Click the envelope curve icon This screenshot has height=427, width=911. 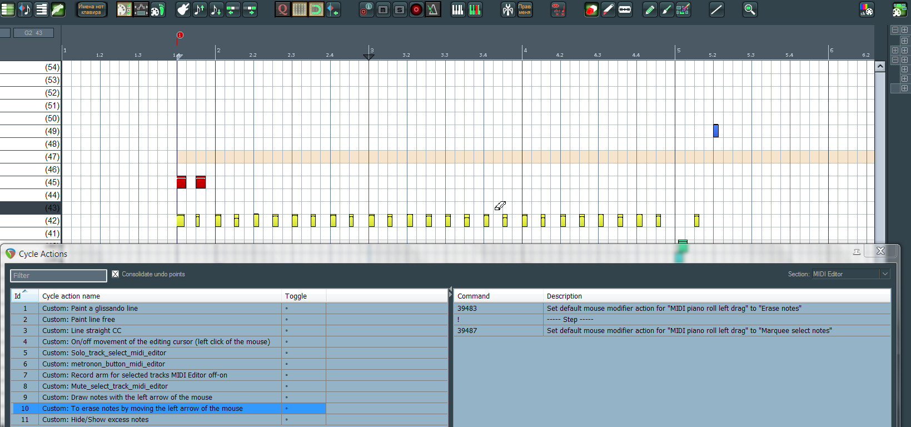tap(141, 9)
